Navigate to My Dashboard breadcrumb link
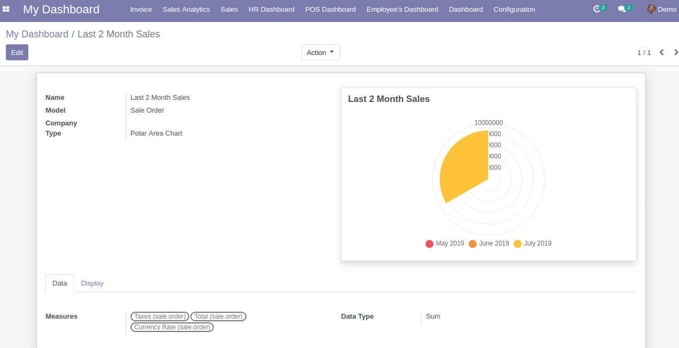The height and width of the screenshot is (348, 679). 37,34
